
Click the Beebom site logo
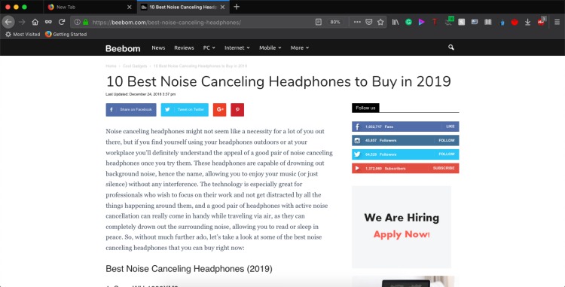123,48
